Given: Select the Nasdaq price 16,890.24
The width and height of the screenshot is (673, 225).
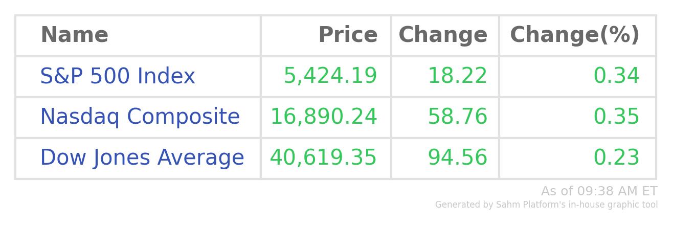Looking at the screenshot, I should click(x=324, y=117).
